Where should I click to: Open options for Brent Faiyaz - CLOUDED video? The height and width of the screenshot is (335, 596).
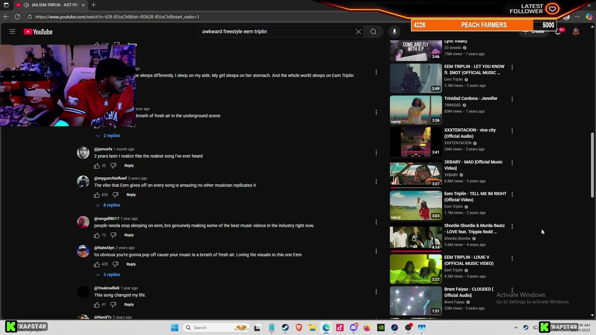512,290
